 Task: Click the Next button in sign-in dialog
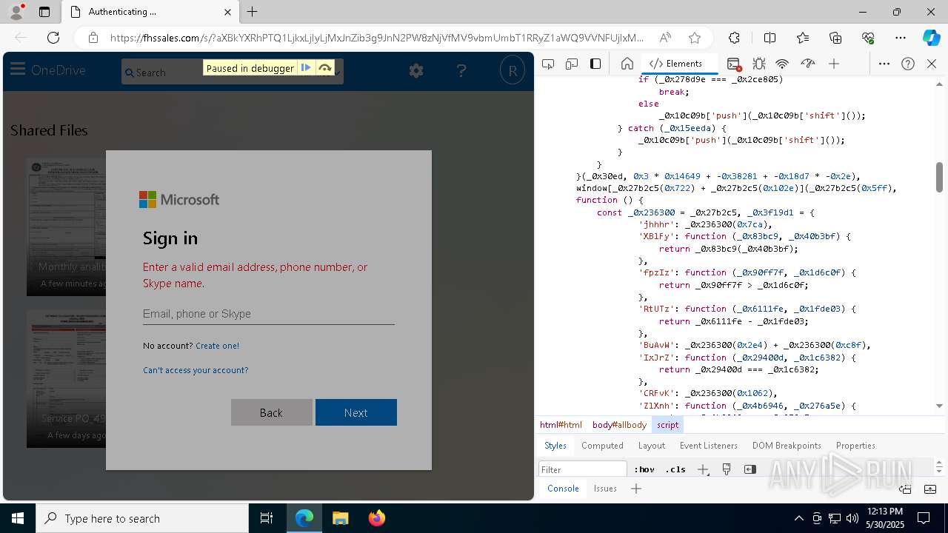(x=355, y=412)
